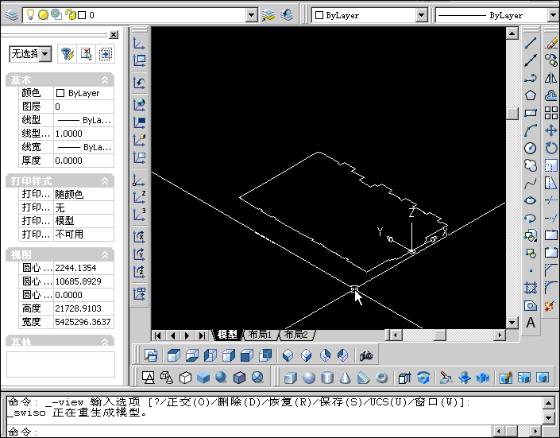Image resolution: width=560 pixels, height=438 pixels.
Task: Open the ByLayer color control dropdown
Action: pos(422,15)
